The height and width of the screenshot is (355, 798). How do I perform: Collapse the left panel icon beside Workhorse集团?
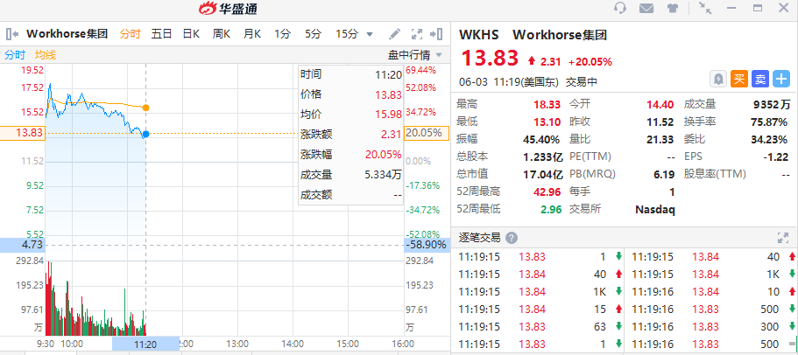[x=13, y=34]
